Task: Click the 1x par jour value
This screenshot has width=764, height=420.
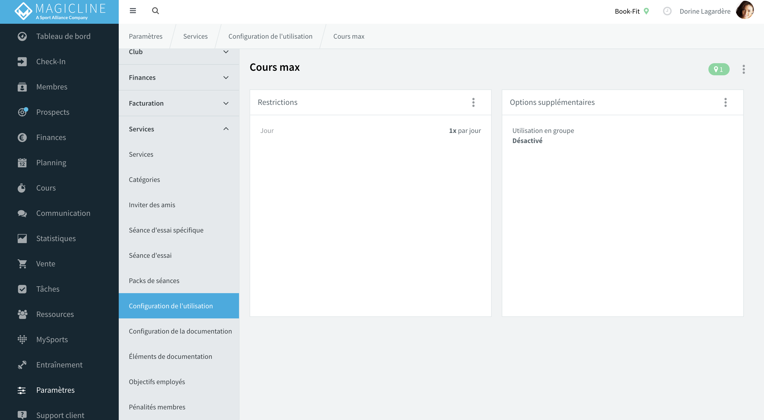Action: (465, 130)
